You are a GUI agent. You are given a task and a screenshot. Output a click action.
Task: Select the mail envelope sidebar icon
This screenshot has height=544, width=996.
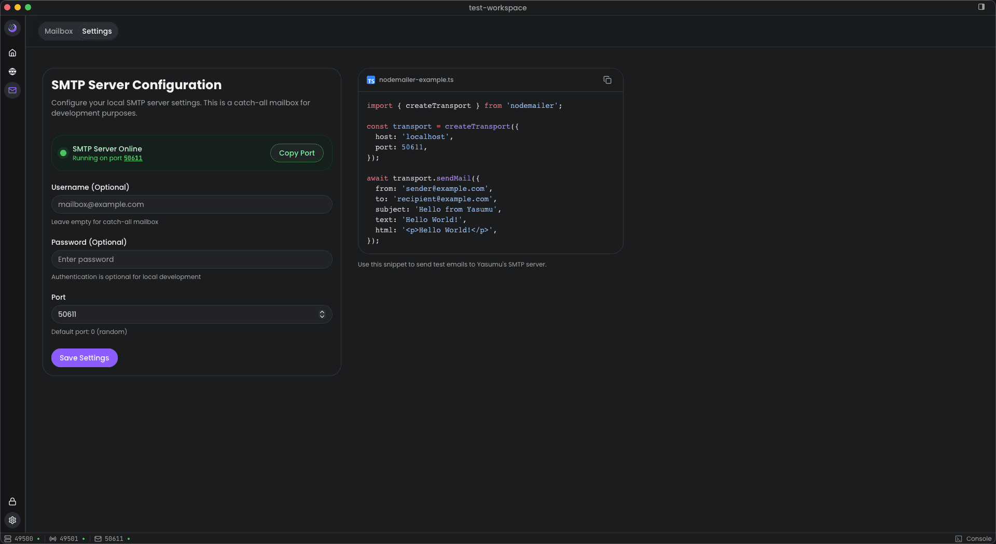pyautogui.click(x=12, y=90)
